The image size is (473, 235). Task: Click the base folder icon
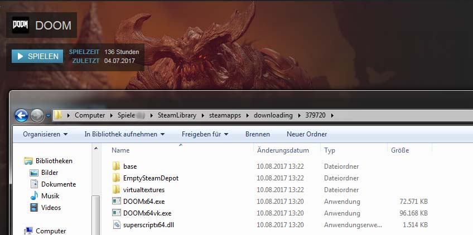coord(116,166)
